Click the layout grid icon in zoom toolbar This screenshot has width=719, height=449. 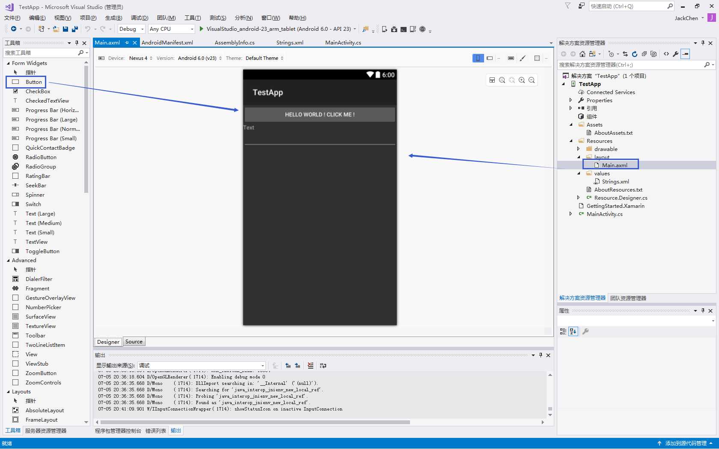click(492, 80)
